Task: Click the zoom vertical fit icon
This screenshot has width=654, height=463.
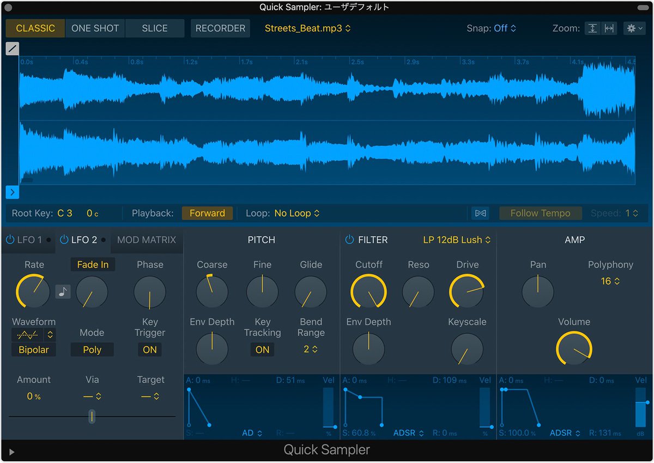Action: 592,28
